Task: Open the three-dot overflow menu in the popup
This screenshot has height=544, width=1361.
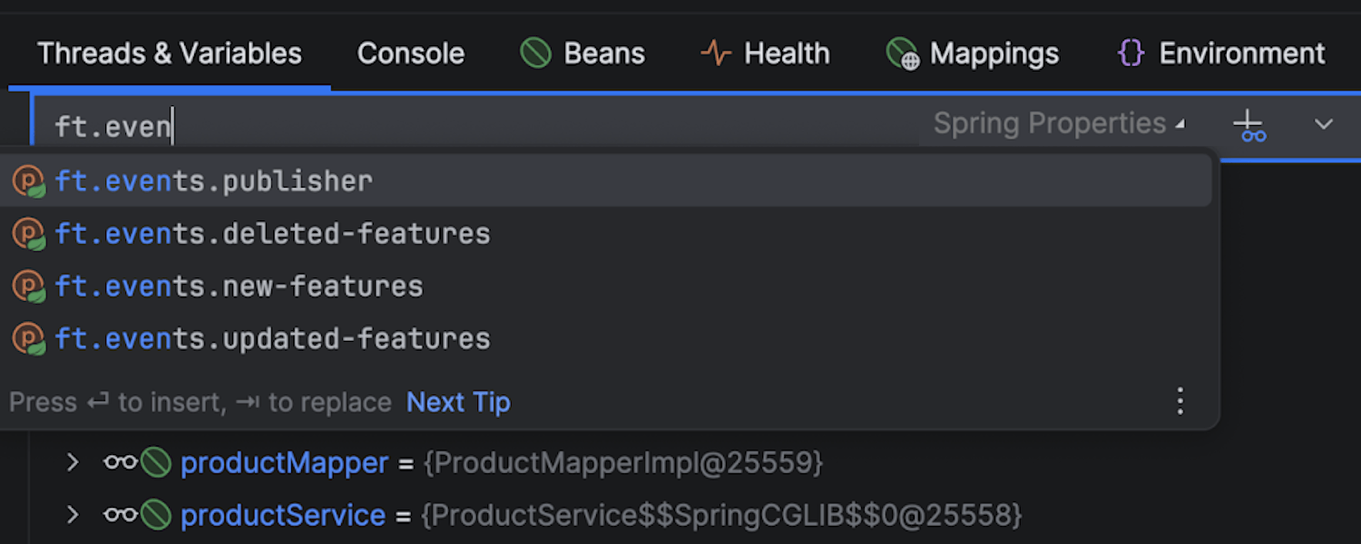Action: [1180, 401]
